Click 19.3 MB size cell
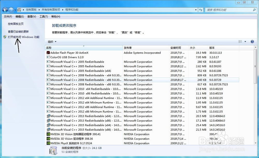 (x=201, y=53)
